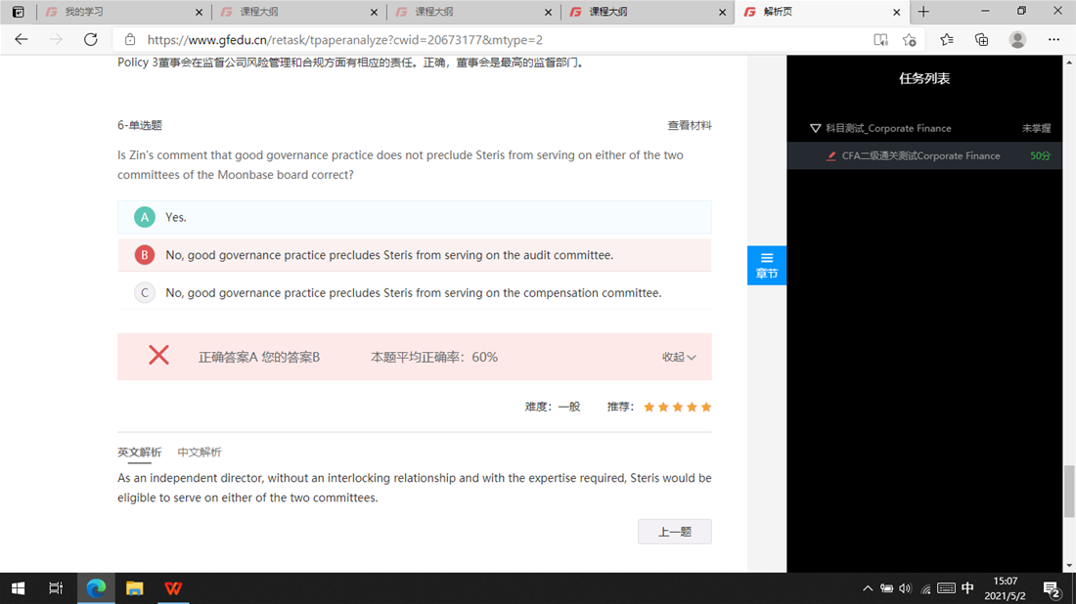Image resolution: width=1076 pixels, height=604 pixels.
Task: Click the red wrong-answer X mark
Action: click(x=158, y=355)
